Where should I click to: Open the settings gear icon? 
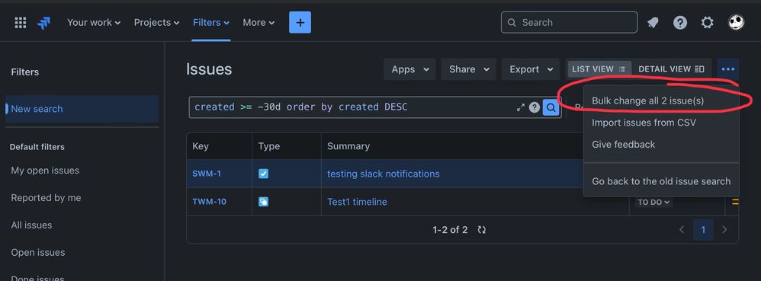(x=708, y=23)
